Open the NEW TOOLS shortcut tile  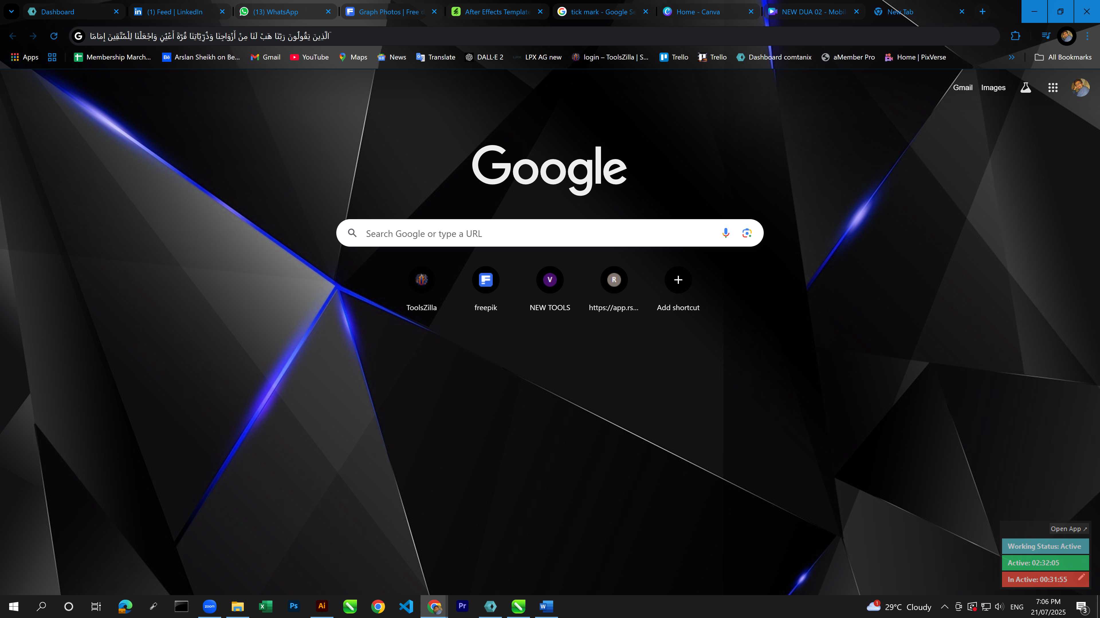click(x=550, y=289)
